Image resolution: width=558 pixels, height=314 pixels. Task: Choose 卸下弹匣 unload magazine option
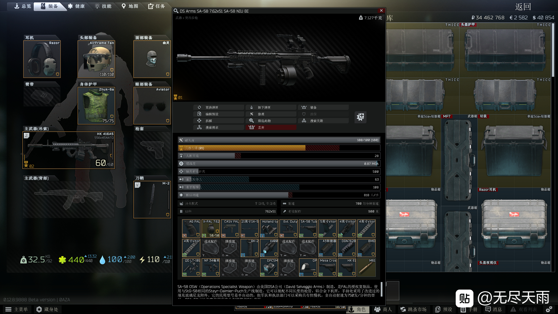[x=271, y=107]
